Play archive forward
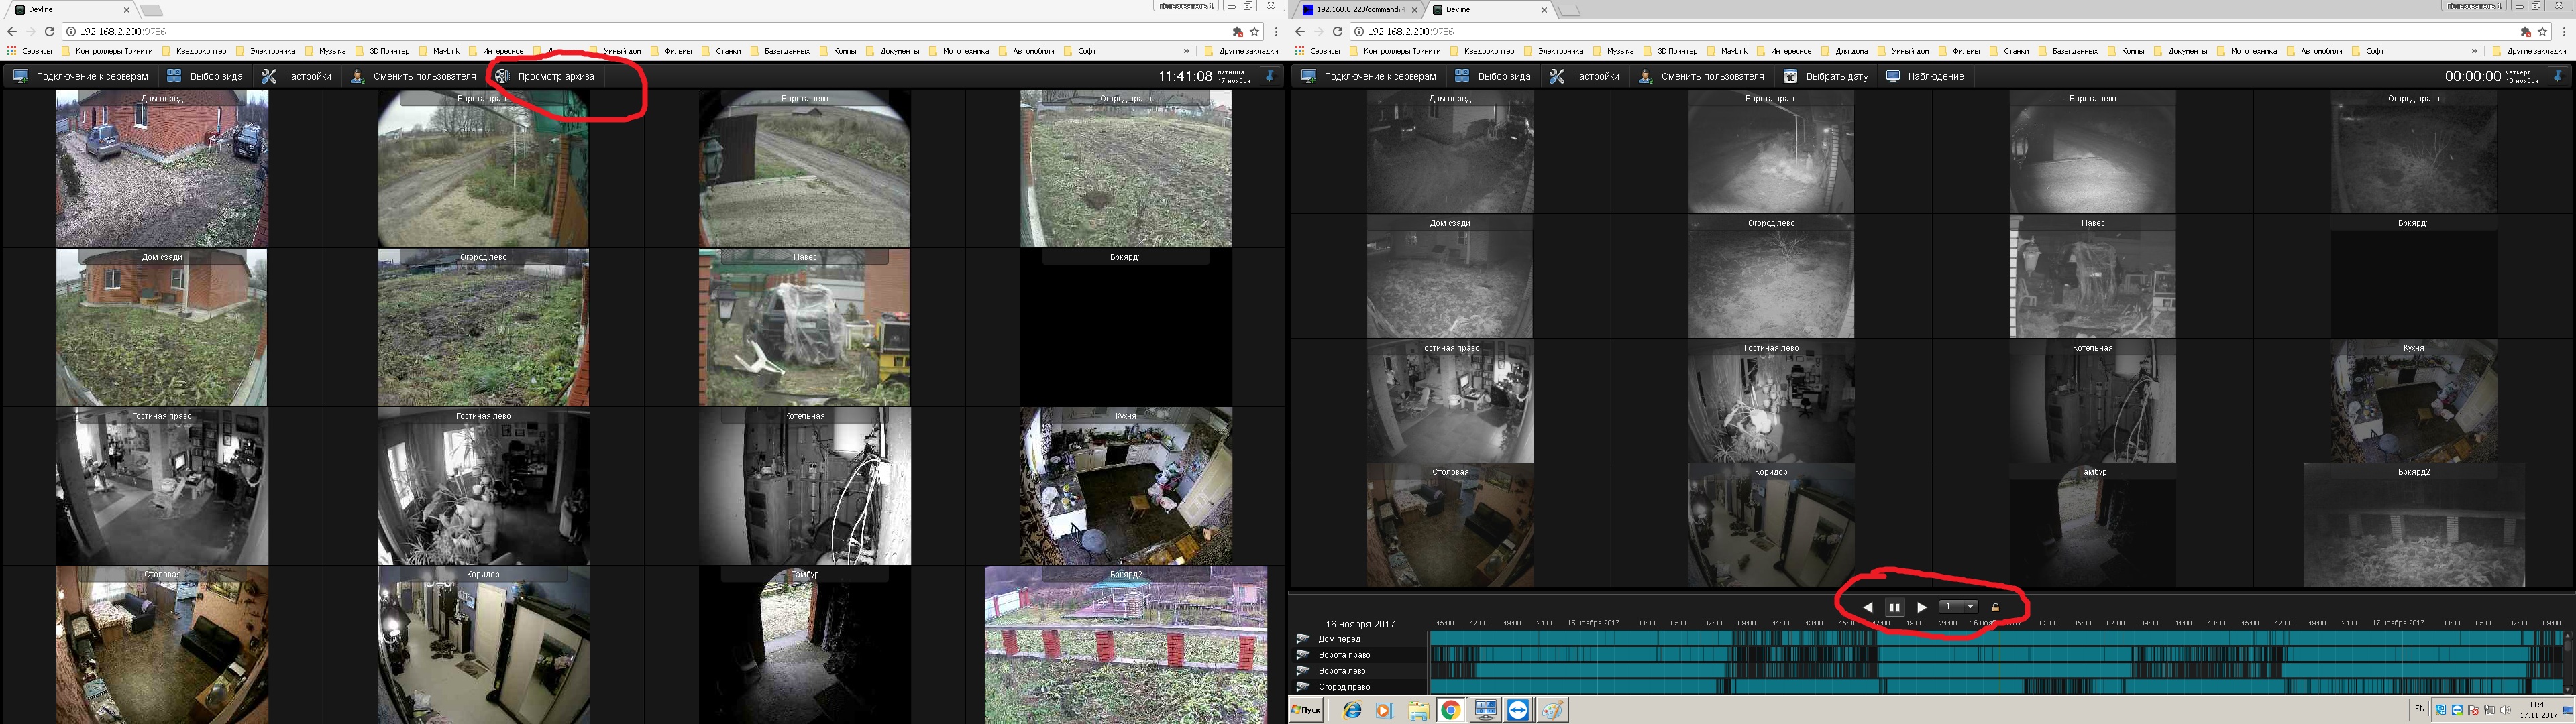 tap(1921, 607)
